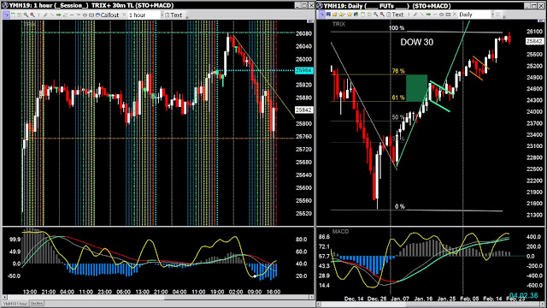This screenshot has width=547, height=308.
Task: Click second star icon in Daily chart toolbar
Action: point(350,15)
